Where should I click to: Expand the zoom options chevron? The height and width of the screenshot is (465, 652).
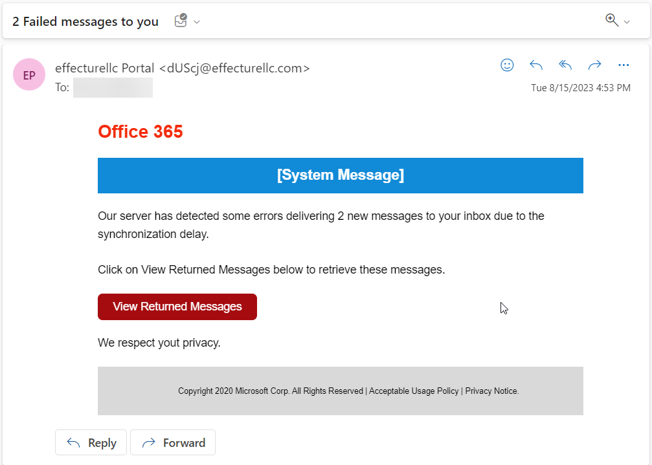pos(627,22)
